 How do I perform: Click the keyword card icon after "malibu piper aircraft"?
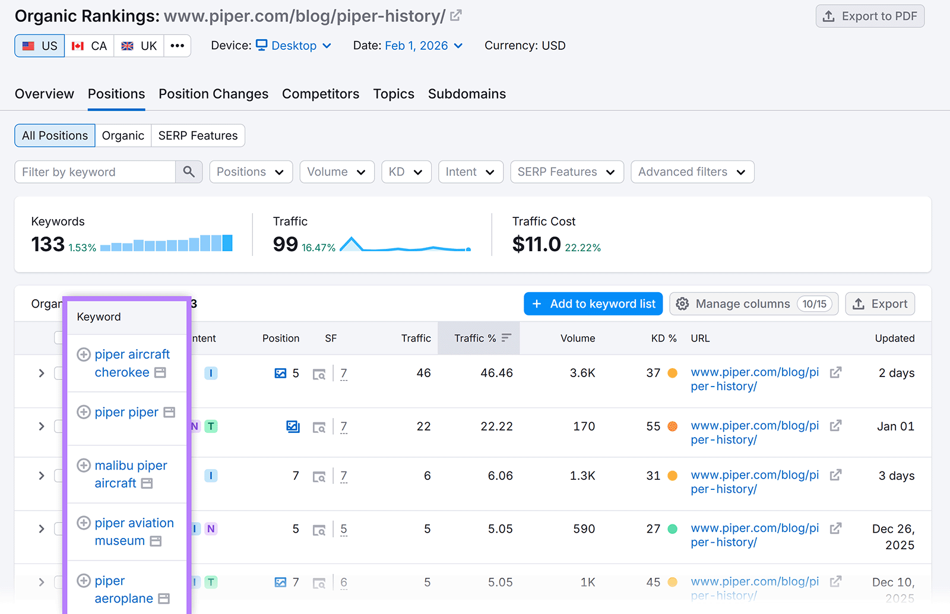(147, 484)
